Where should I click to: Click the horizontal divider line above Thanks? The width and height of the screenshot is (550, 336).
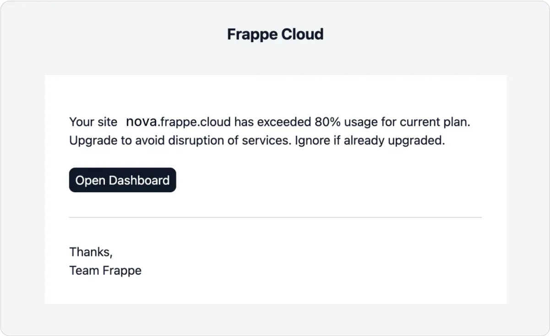(275, 217)
